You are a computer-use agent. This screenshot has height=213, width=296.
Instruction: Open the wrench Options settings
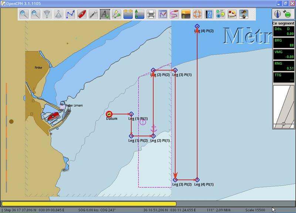coord(93,14)
